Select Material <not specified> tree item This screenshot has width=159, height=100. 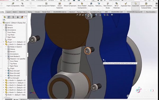(16, 59)
